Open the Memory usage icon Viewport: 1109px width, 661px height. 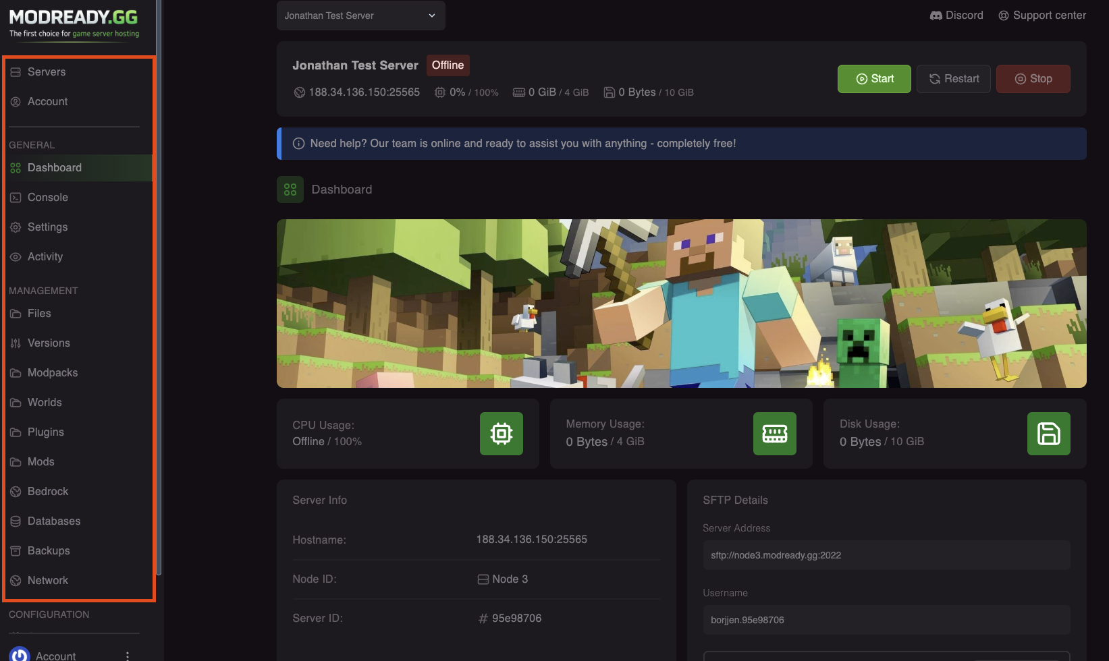pyautogui.click(x=774, y=434)
